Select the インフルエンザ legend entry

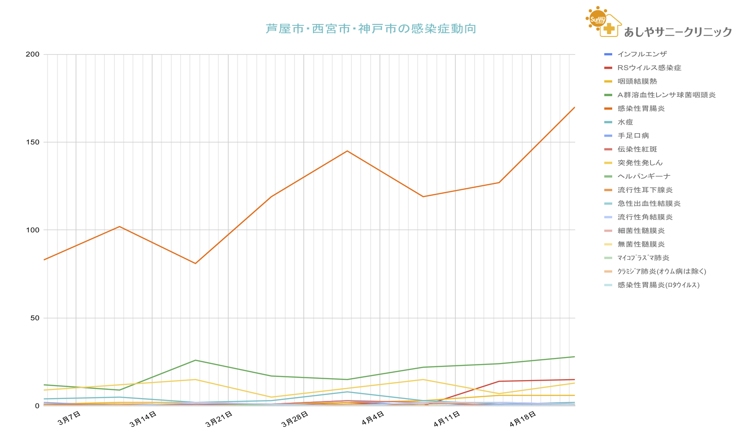coord(642,54)
